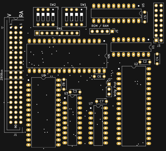Select the U8 chip label
166x151 pixels.
tap(44, 75)
